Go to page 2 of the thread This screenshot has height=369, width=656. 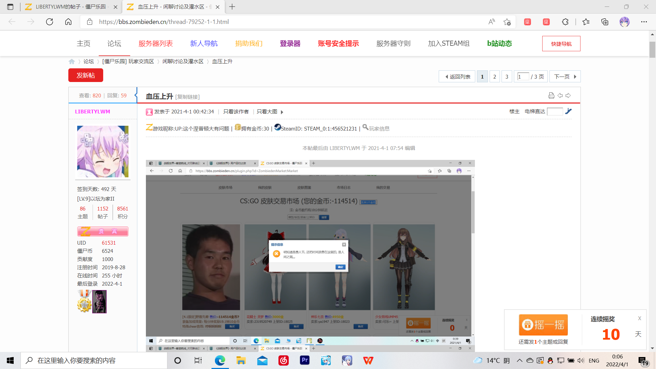pyautogui.click(x=494, y=77)
